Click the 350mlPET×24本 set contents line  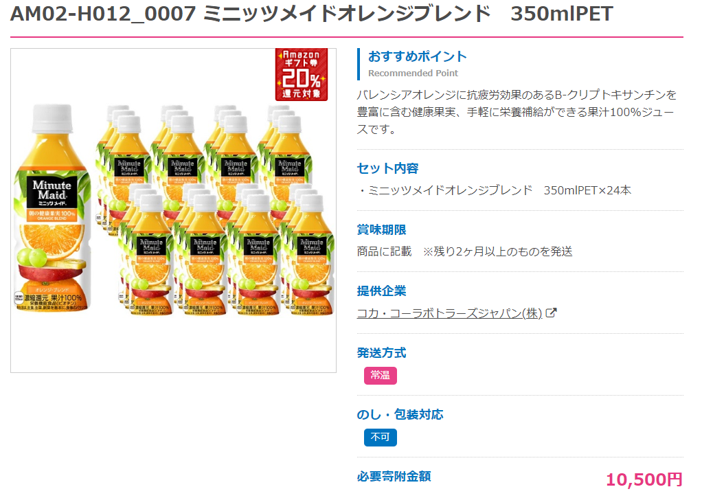[495, 190]
